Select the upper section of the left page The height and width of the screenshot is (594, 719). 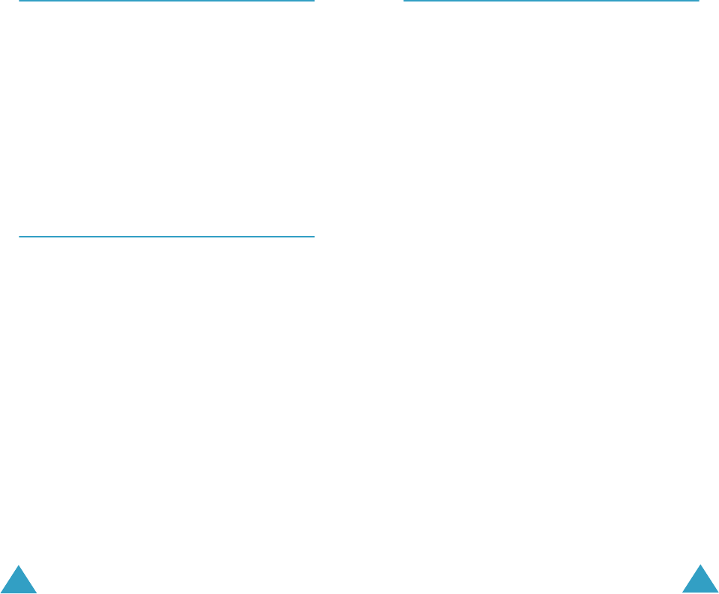pos(166,119)
